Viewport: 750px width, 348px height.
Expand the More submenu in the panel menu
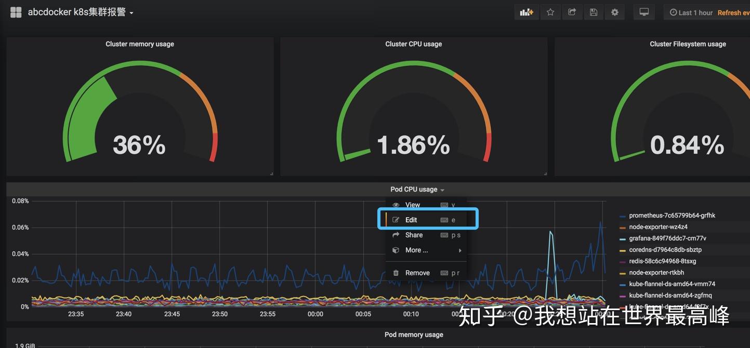(x=416, y=250)
